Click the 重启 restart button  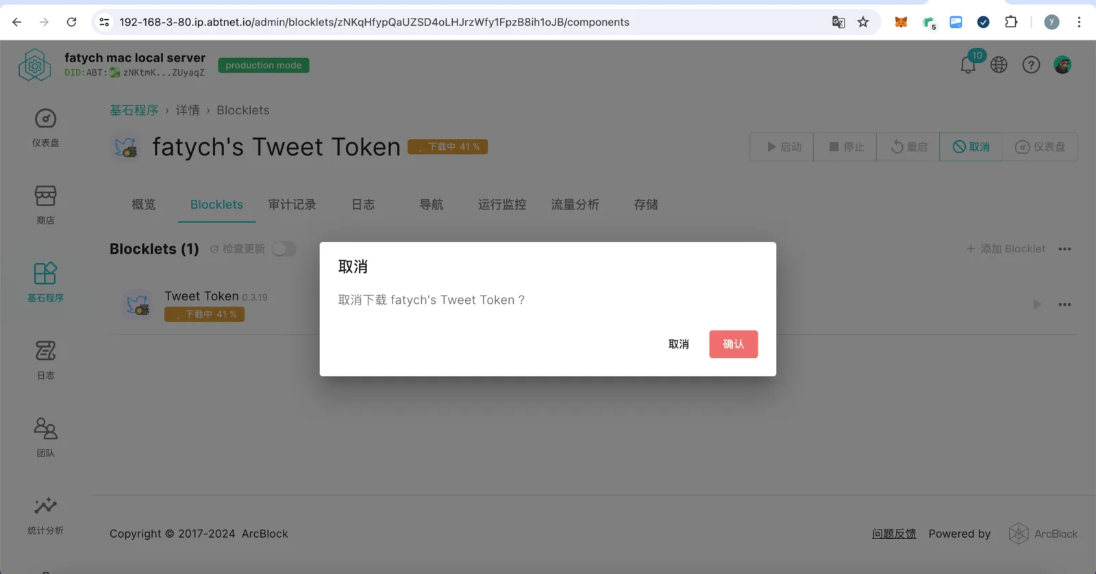coord(908,147)
